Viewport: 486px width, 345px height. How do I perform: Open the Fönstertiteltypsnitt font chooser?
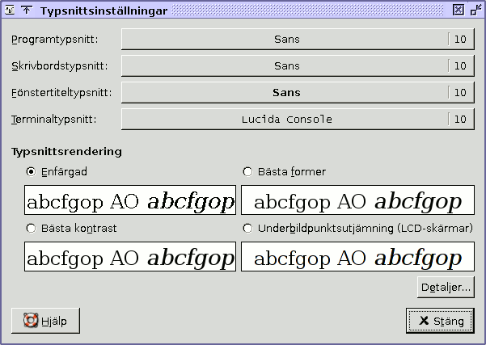(298, 93)
